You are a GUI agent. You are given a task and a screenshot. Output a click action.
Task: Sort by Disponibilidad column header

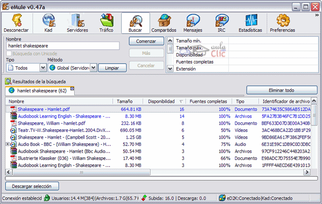tap(164, 101)
